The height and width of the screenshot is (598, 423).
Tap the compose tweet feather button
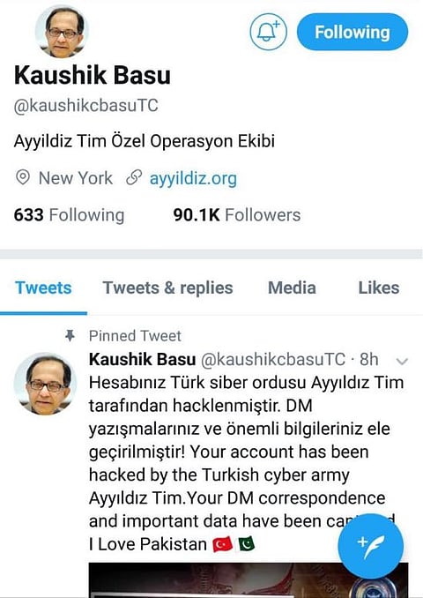pos(370,546)
